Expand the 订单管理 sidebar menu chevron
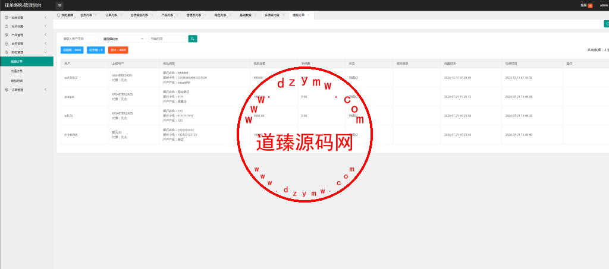 point(45,90)
